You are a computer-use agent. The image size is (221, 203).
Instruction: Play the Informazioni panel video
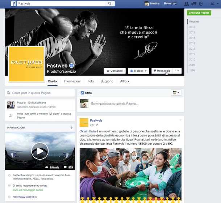40,151
